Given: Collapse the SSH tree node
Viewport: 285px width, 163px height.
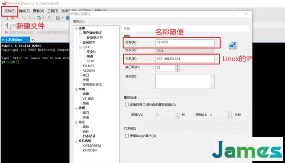Looking at the screenshot, I should (80, 47).
